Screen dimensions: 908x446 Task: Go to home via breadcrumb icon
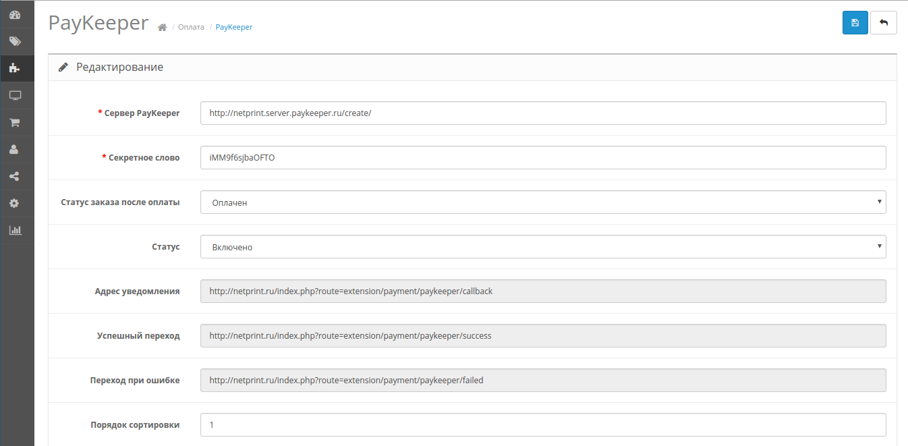click(x=162, y=28)
